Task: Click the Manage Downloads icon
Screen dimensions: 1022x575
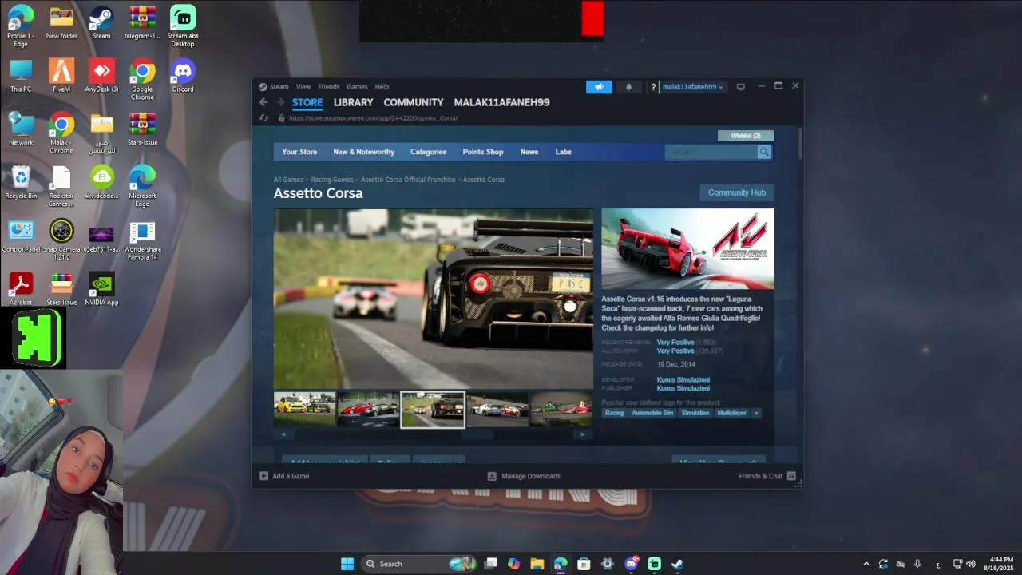Action: point(492,476)
